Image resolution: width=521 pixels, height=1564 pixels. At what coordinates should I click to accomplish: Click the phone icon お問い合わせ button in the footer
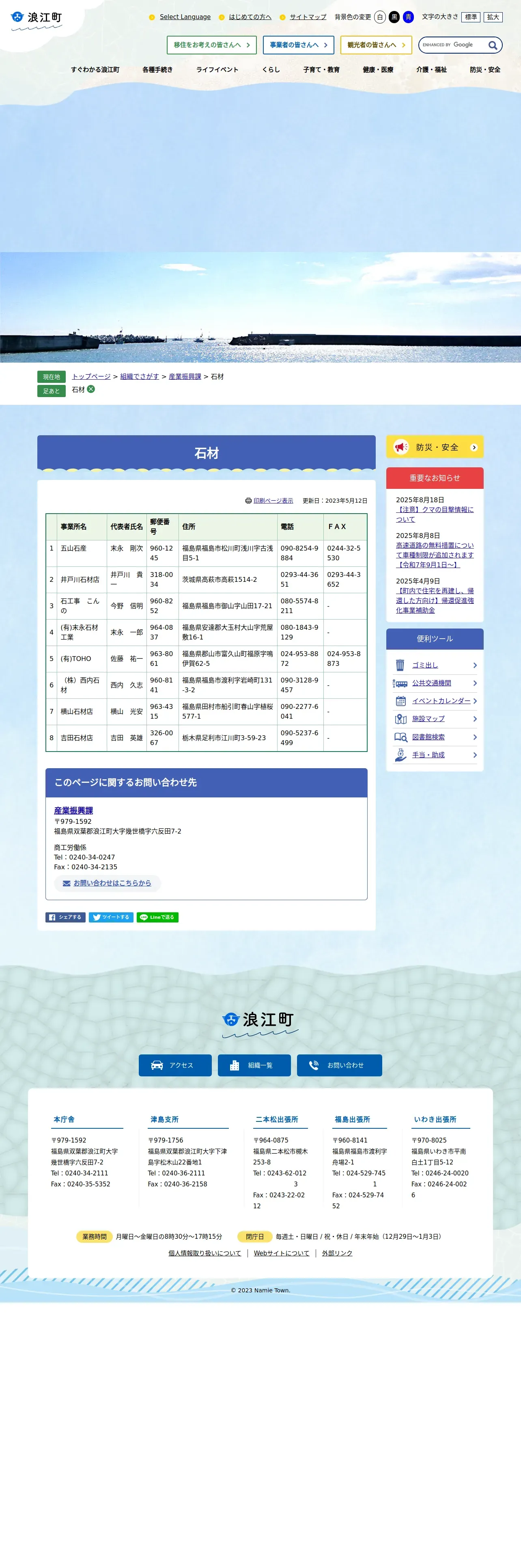pyautogui.click(x=339, y=1065)
